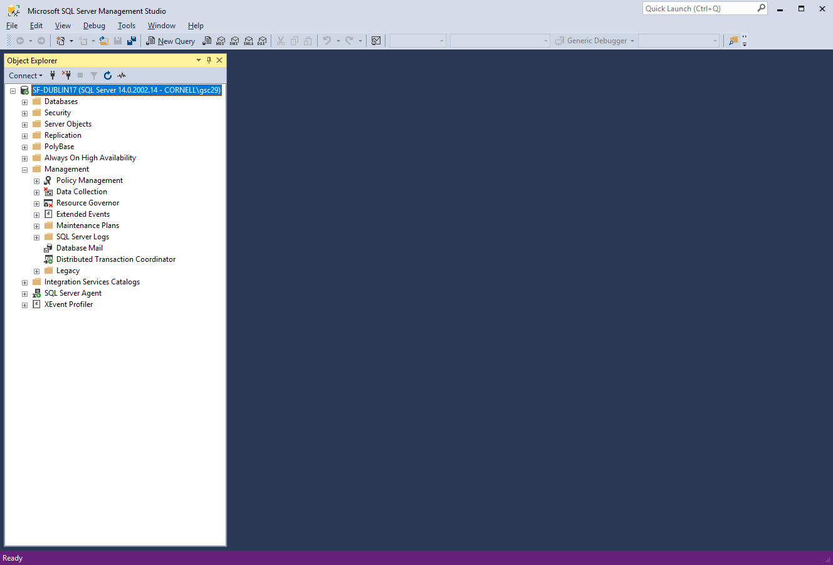This screenshot has height=565, width=833.
Task: Click the Paste toolbar icon
Action: [x=308, y=41]
